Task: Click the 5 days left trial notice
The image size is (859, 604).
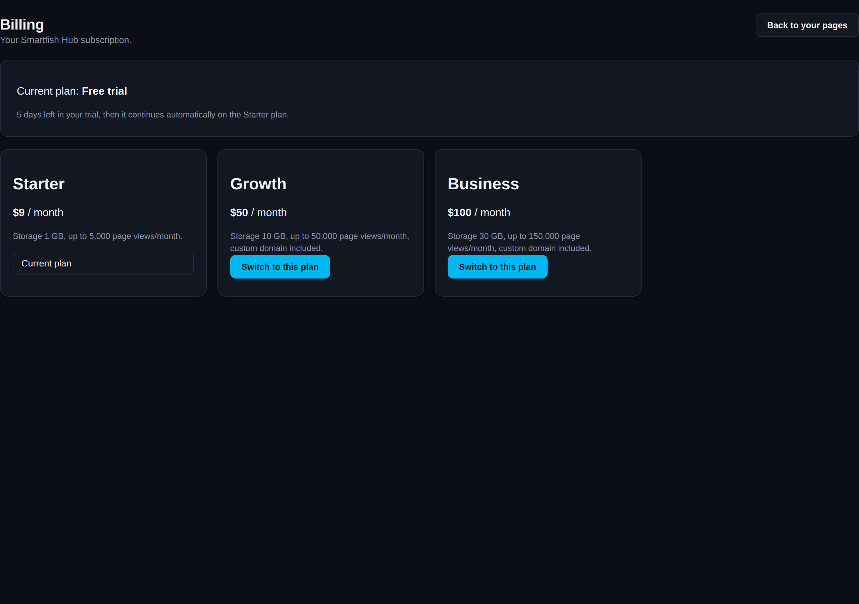Action: (153, 114)
